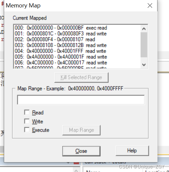169x172 pixels.
Task: Click the list scrollbar down arrow
Action: [x=144, y=65]
